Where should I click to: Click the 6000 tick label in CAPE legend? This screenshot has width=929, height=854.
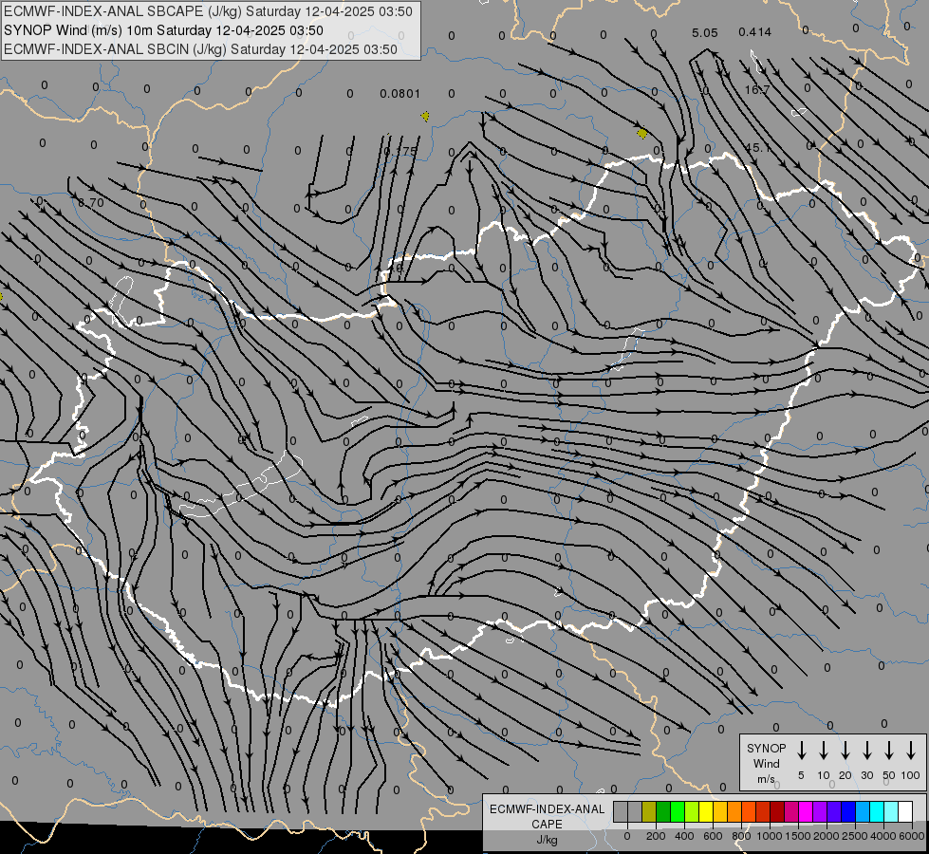[x=912, y=836]
